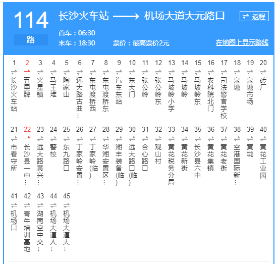Click the transfer arrows icon under stop 28

click(x=106, y=139)
